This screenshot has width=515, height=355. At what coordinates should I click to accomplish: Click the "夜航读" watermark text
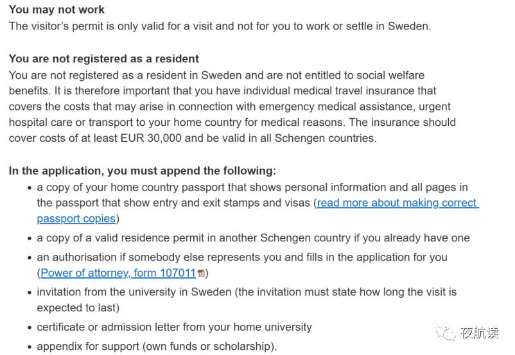click(479, 333)
